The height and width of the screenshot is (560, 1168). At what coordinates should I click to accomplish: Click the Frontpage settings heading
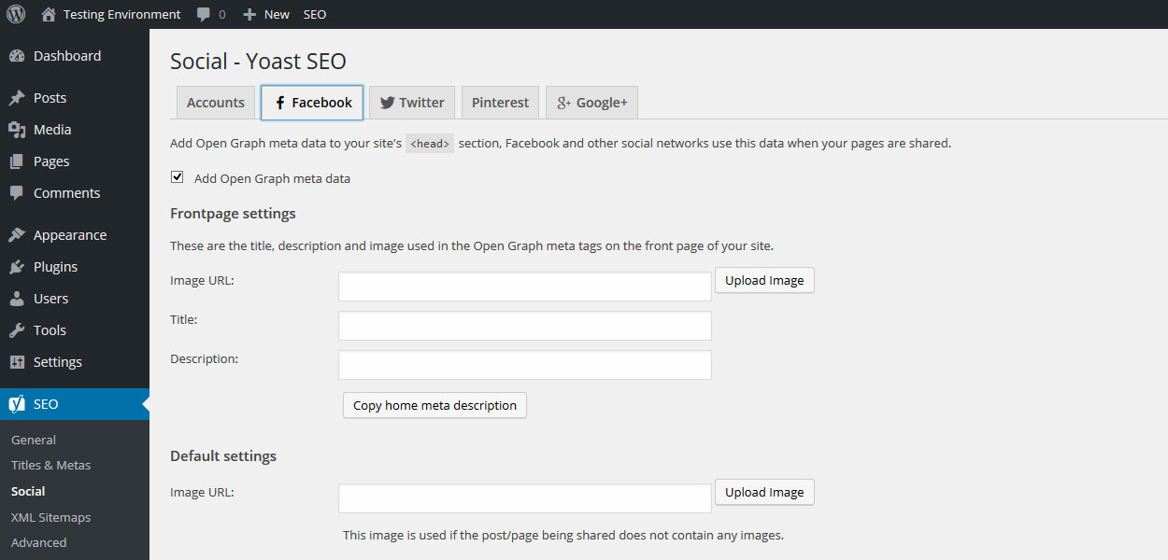(x=233, y=214)
